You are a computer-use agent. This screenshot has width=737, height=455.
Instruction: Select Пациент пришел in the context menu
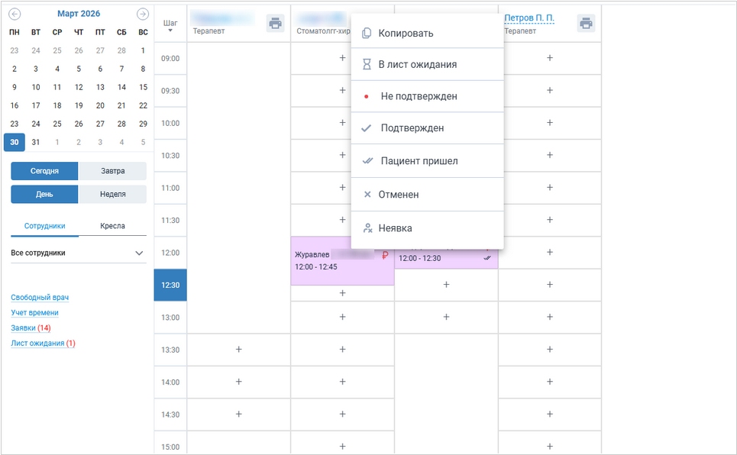coord(419,161)
